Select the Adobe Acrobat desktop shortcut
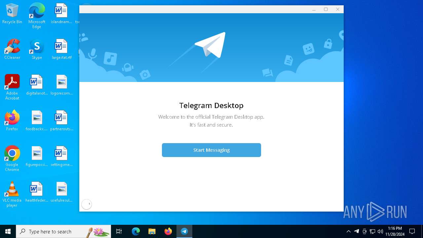This screenshot has height=238, width=423. click(x=12, y=87)
